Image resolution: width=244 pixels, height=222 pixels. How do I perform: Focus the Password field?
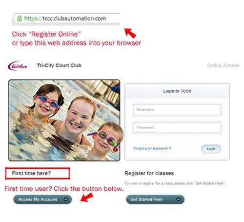[177, 127]
